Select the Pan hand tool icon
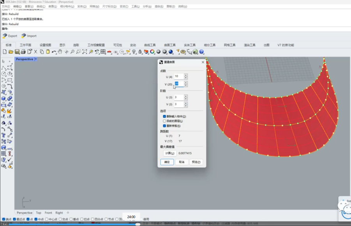351x226 pixels. (60, 52)
